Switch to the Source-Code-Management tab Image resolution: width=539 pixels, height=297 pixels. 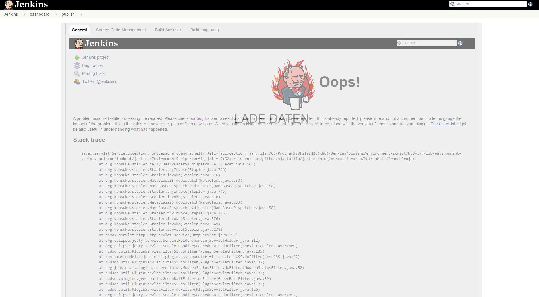pos(121,30)
